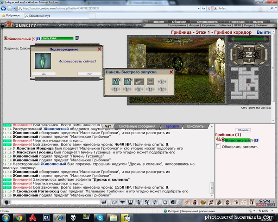
Task: Go back with the browser back button
Action: coord(3,8)
